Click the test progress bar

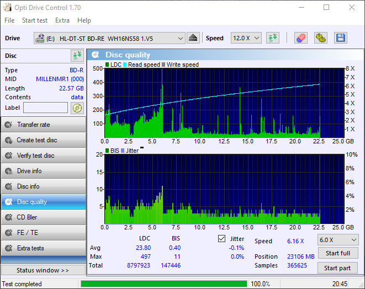pyautogui.click(x=164, y=284)
